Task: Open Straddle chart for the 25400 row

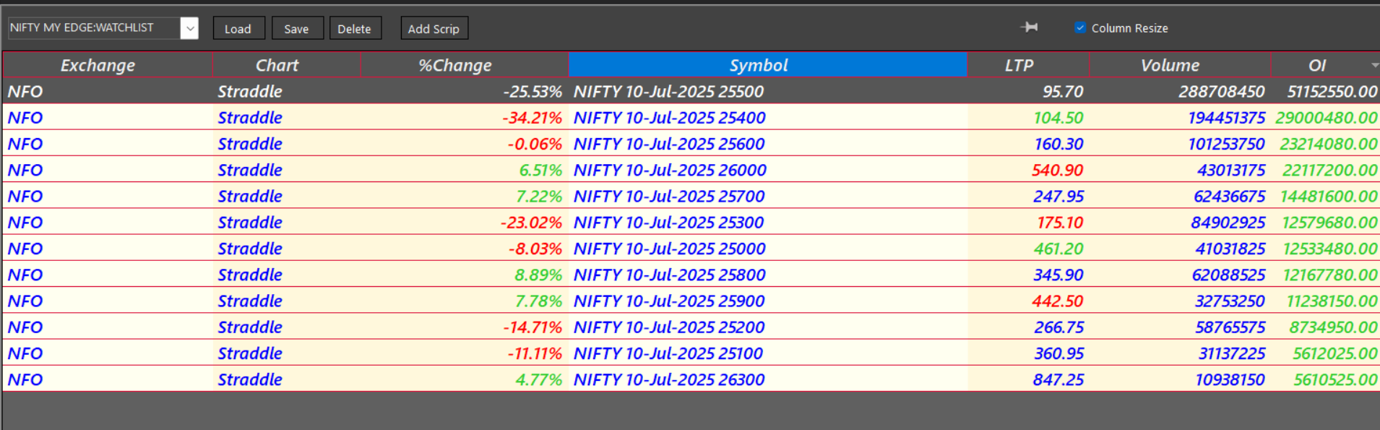Action: (250, 118)
